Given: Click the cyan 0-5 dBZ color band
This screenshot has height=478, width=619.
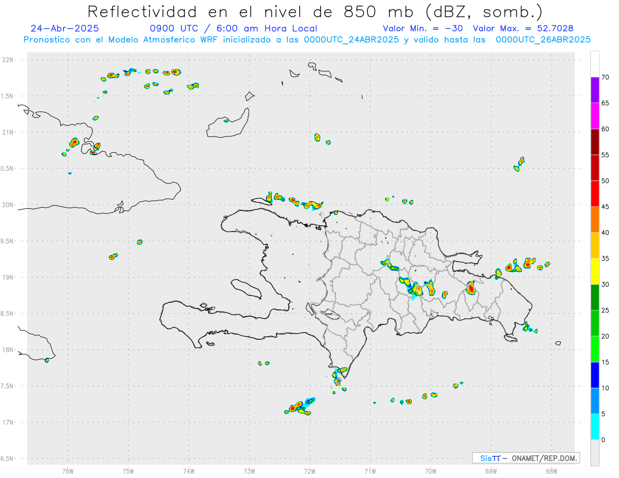Looking at the screenshot, I should [x=595, y=426].
